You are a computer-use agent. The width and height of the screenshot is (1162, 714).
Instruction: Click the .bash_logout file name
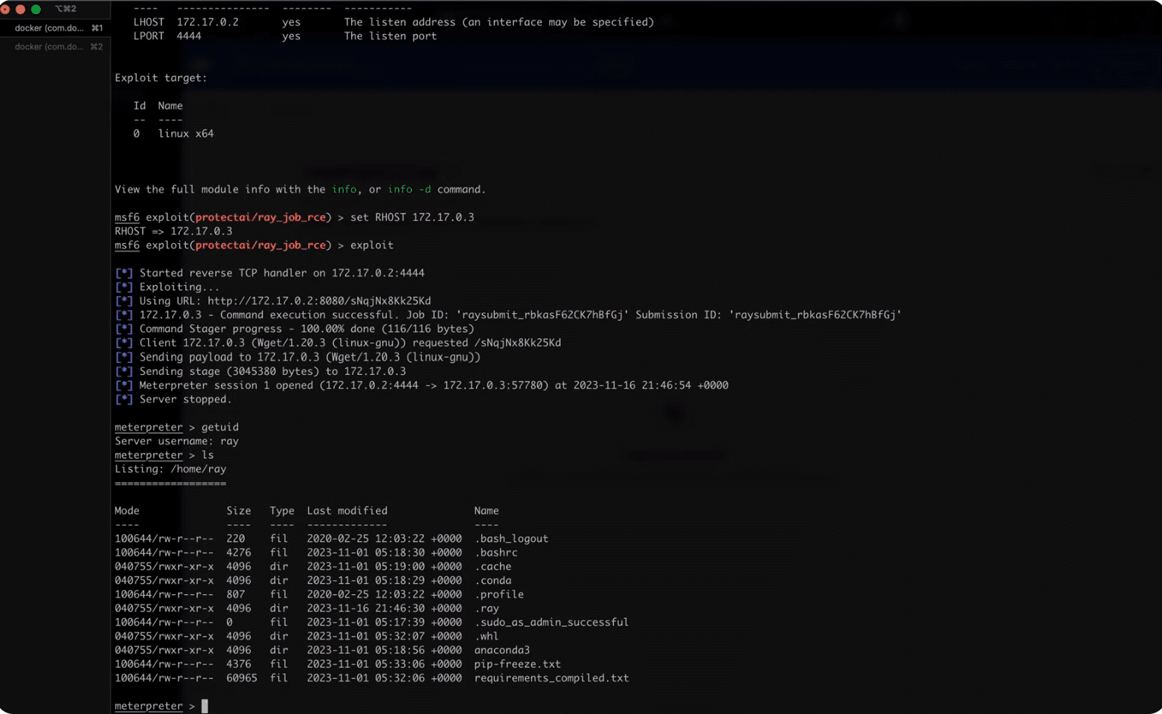point(511,538)
